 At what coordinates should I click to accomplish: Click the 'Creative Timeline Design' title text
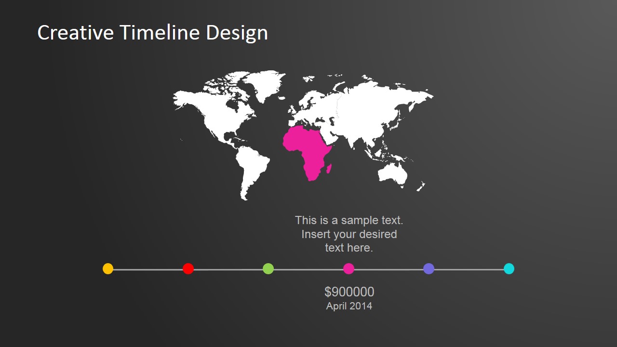pos(153,32)
